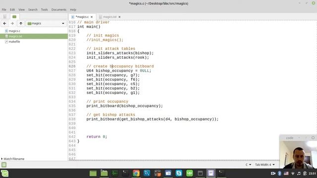Open the Tools menu
This screenshot has width=317, height=178.
pos(44,10)
